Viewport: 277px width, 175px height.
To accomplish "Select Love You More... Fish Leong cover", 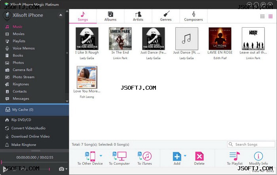I will (x=87, y=77).
